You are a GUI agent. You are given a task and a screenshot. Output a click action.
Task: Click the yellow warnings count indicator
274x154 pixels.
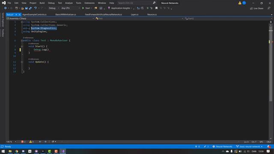click(31, 142)
